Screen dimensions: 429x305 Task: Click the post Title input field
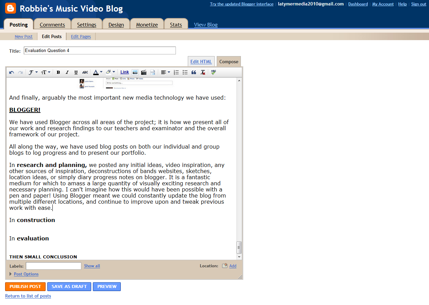click(x=100, y=51)
